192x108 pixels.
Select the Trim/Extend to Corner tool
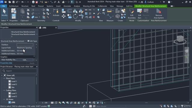pos(81,16)
